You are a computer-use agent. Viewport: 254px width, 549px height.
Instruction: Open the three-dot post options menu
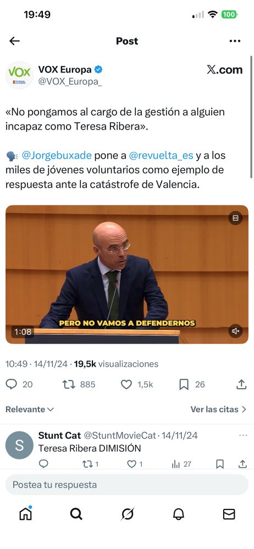pyautogui.click(x=235, y=41)
